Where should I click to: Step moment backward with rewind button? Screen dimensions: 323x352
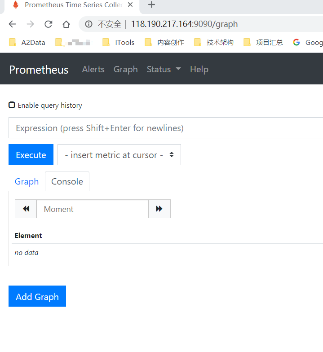point(26,209)
